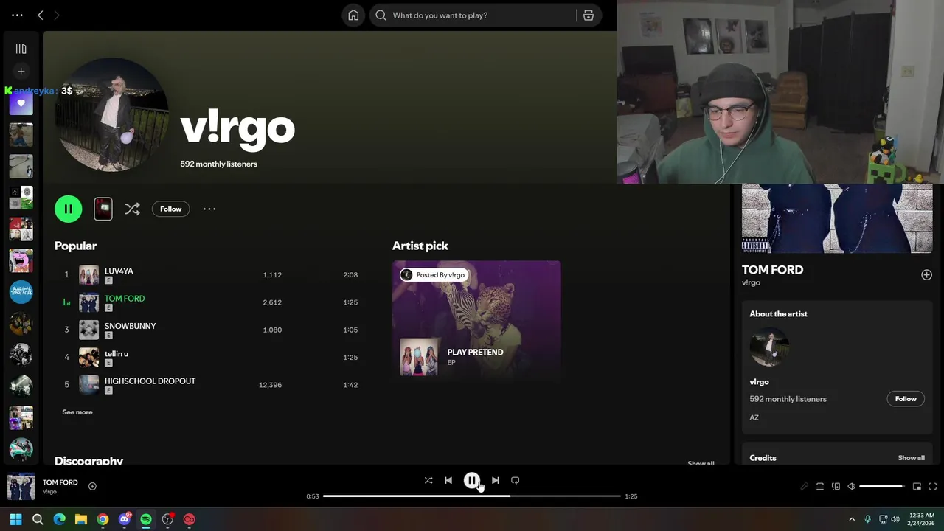
Task: Open Microsoft Edge from taskbar
Action: coord(59,519)
